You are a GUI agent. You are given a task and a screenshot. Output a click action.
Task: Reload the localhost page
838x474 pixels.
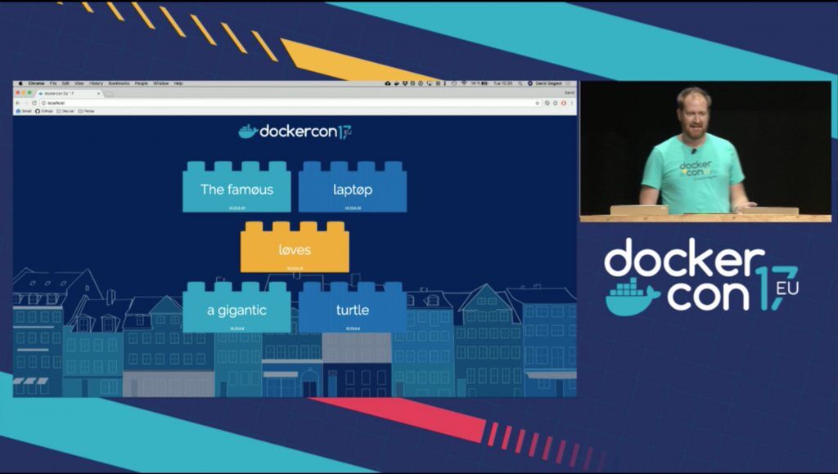(x=34, y=103)
